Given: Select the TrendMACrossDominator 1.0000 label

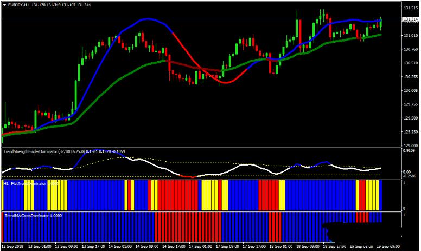Looking at the screenshot, I should (33, 216).
